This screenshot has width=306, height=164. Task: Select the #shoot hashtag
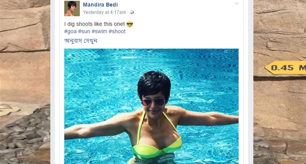point(117,32)
